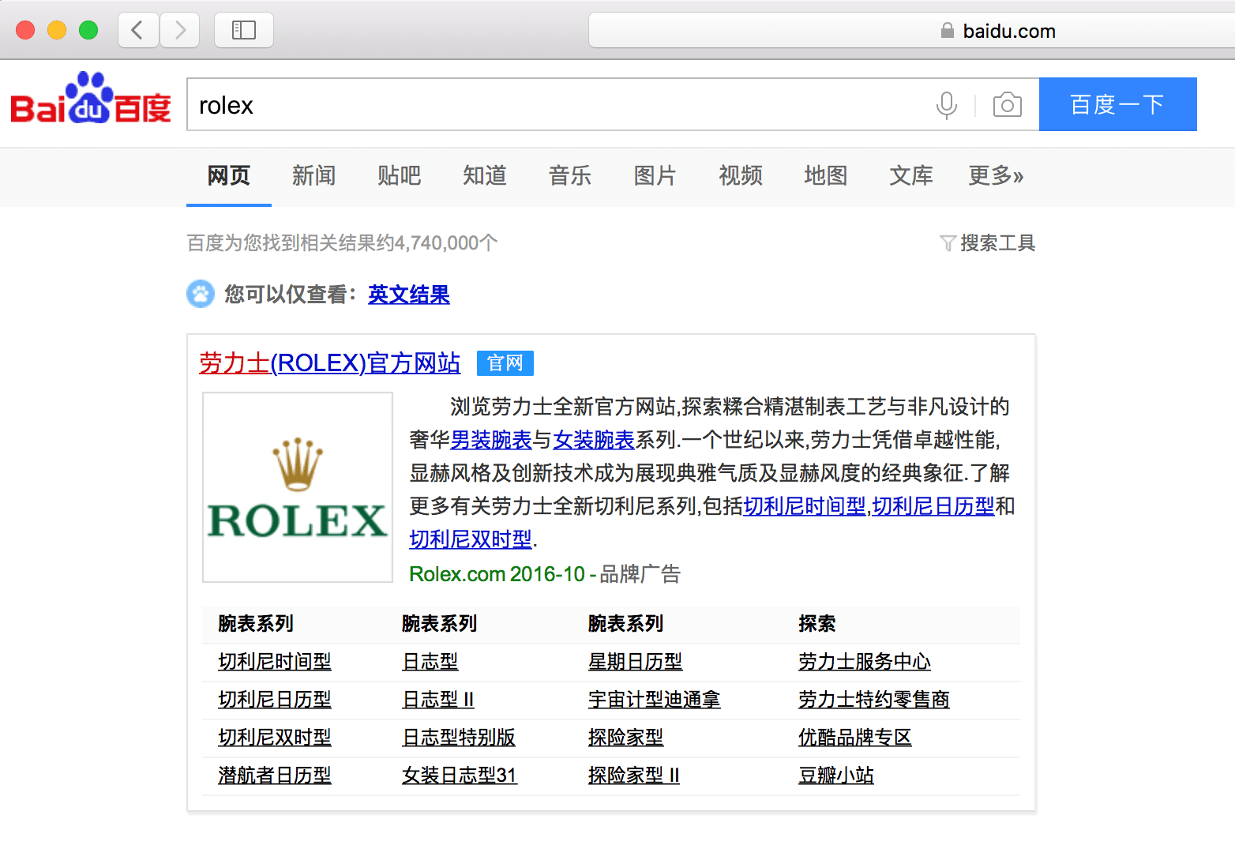The height and width of the screenshot is (845, 1235).
Task: Toggle the Safari sidebar button
Action: tap(243, 31)
